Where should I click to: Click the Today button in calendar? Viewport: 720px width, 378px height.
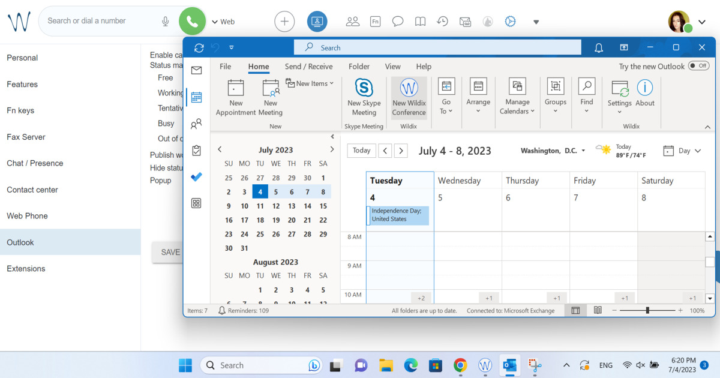click(361, 151)
